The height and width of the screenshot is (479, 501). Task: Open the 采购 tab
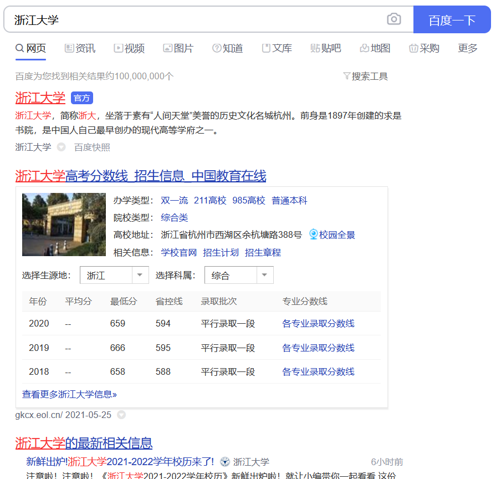[x=425, y=48]
